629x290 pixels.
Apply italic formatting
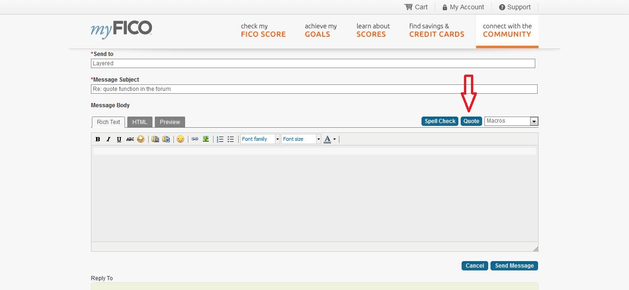(x=108, y=139)
